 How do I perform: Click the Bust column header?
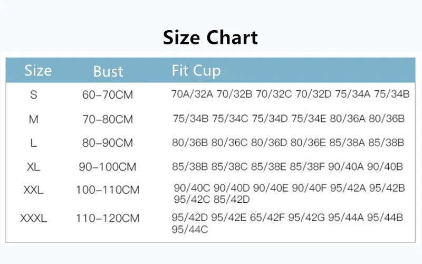108,71
